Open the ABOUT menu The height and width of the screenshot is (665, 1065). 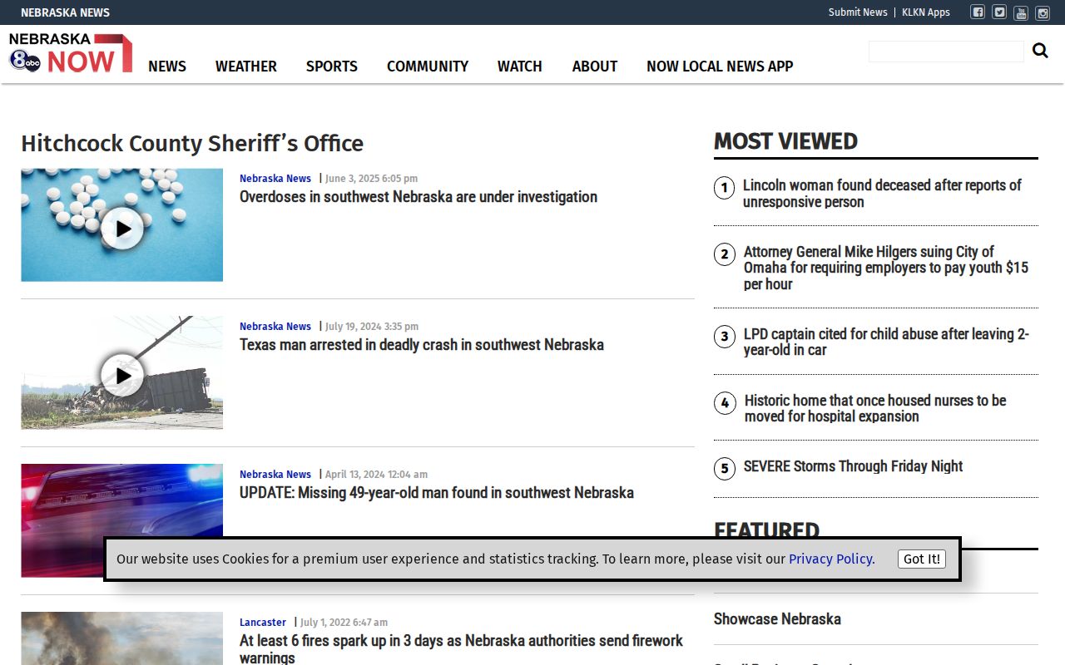(x=595, y=66)
